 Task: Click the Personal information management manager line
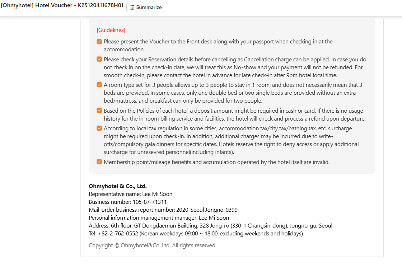pyautogui.click(x=159, y=218)
